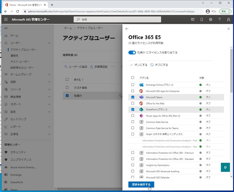Click the ホーム house icon in sidebar
Screen dimensions: 234x192
(6, 35)
